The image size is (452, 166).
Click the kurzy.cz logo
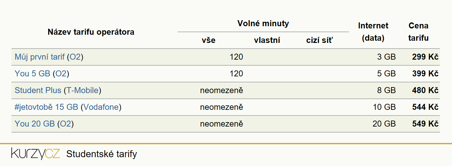(x=36, y=154)
